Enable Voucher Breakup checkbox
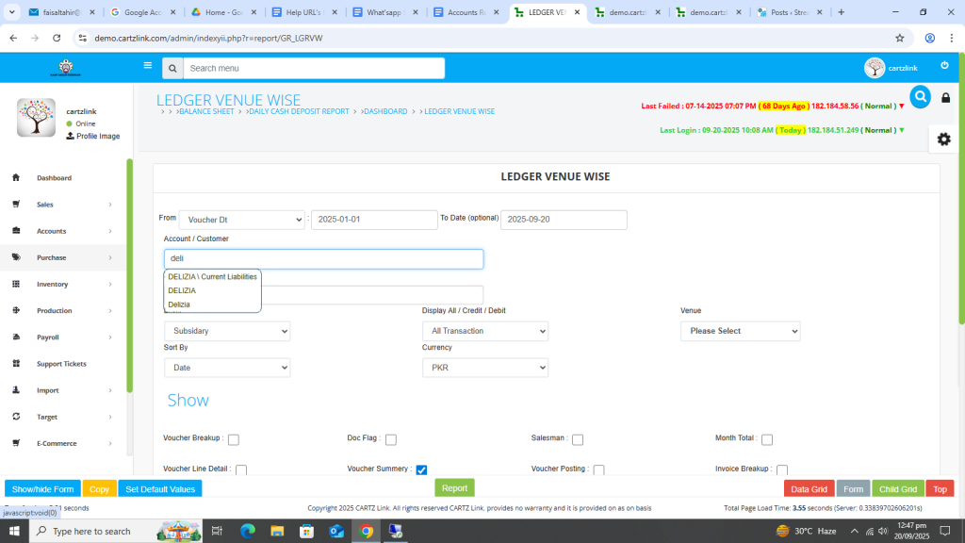 pyautogui.click(x=234, y=439)
